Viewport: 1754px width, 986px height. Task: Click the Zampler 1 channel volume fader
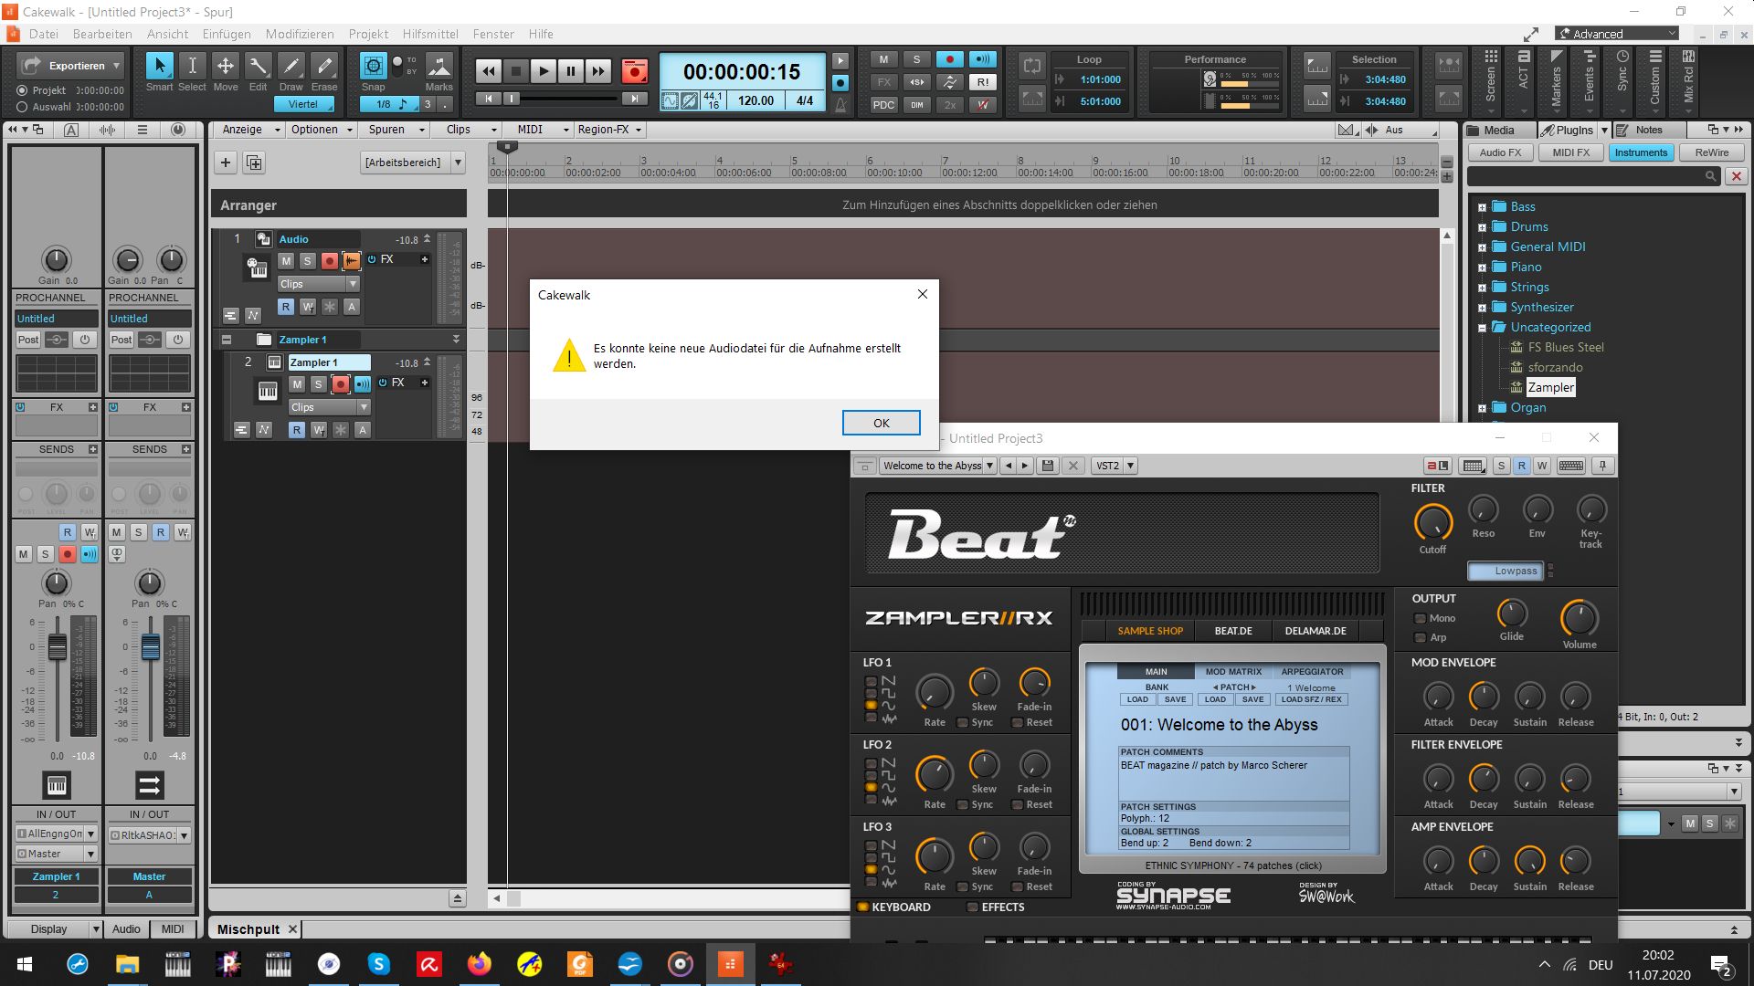[x=57, y=647]
